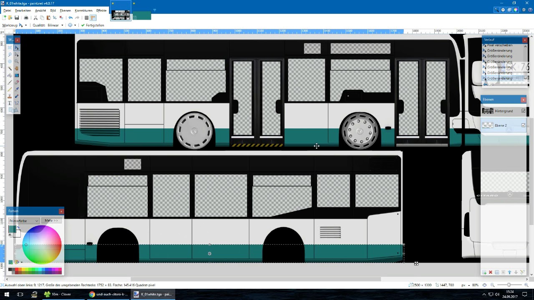Paste from clipboard with the Paste icon

(48, 17)
